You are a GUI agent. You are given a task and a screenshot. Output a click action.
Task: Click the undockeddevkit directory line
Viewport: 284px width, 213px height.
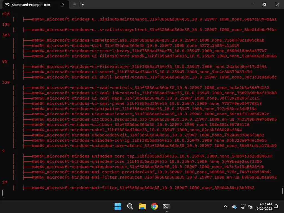[x=148, y=135]
